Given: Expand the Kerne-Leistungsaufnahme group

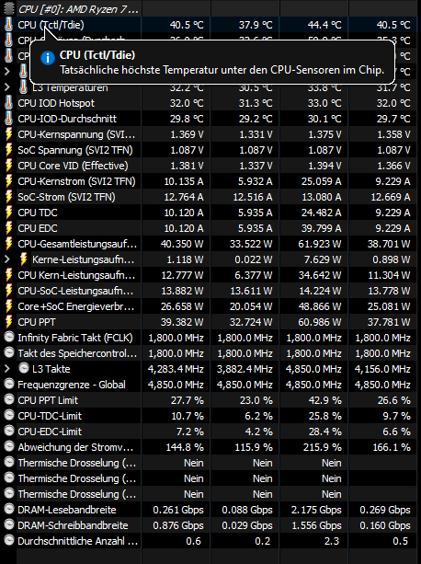Looking at the screenshot, I should (6, 259).
